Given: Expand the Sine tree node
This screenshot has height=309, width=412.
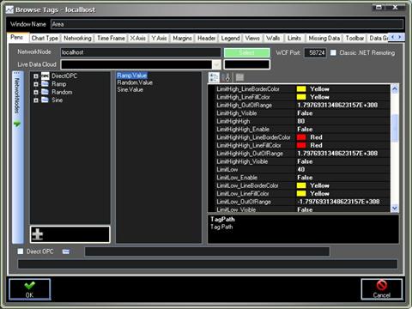Looking at the screenshot, I should tap(36, 100).
